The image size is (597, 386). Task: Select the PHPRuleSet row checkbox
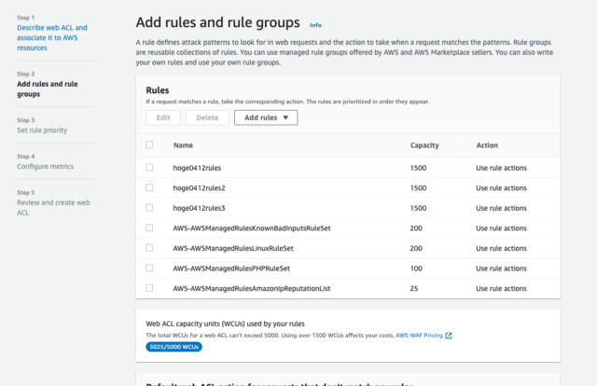(x=149, y=268)
